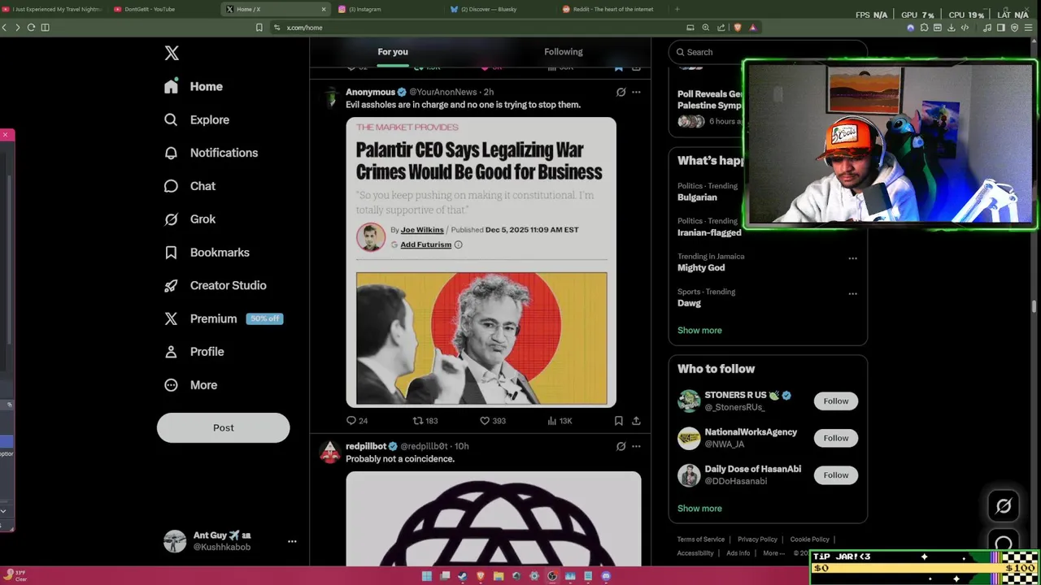Open the Explore page

coord(196,119)
